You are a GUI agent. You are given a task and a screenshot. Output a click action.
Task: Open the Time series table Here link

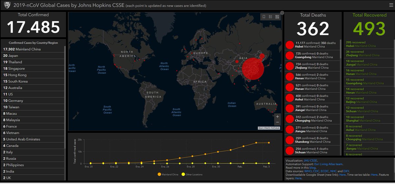[374, 175]
